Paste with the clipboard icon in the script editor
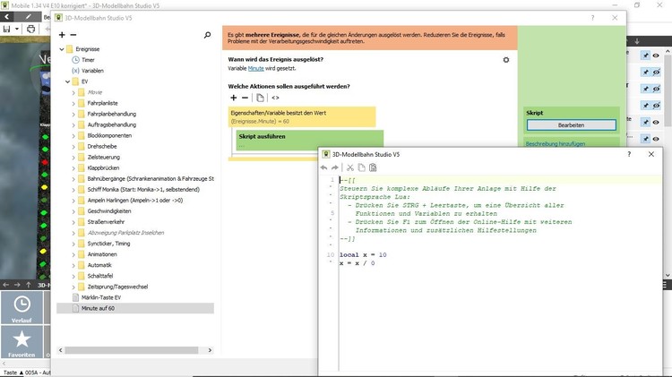Viewport: 672px width, 377px height. [373, 167]
